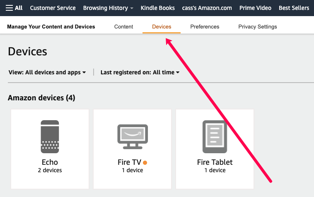This screenshot has height=197, width=314.
Task: Click the Fire TV monitor icon
Action: click(133, 137)
